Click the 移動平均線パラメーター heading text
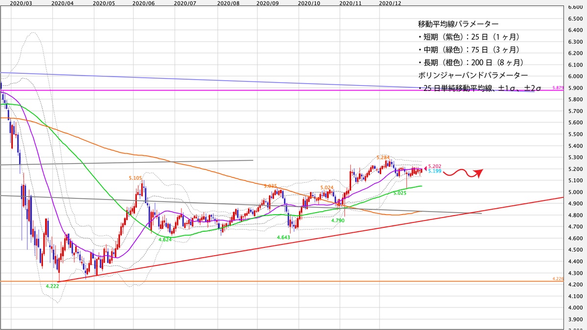587x330 pixels. 458,24
